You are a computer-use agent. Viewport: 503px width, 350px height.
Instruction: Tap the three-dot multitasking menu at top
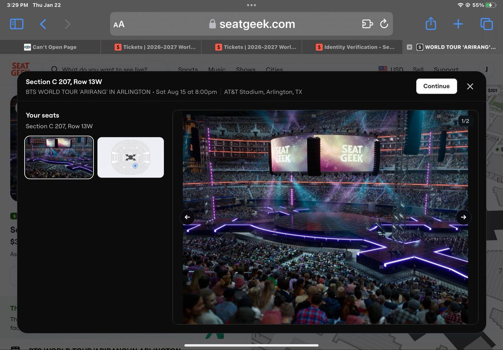(251, 5)
